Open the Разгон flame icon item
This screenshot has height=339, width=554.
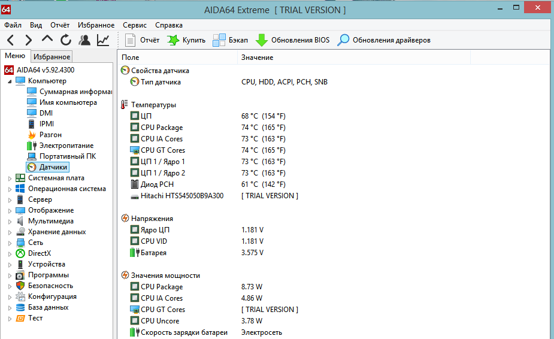click(x=32, y=135)
